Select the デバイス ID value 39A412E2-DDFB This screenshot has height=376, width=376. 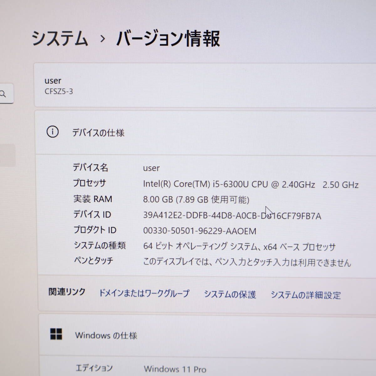click(x=232, y=216)
